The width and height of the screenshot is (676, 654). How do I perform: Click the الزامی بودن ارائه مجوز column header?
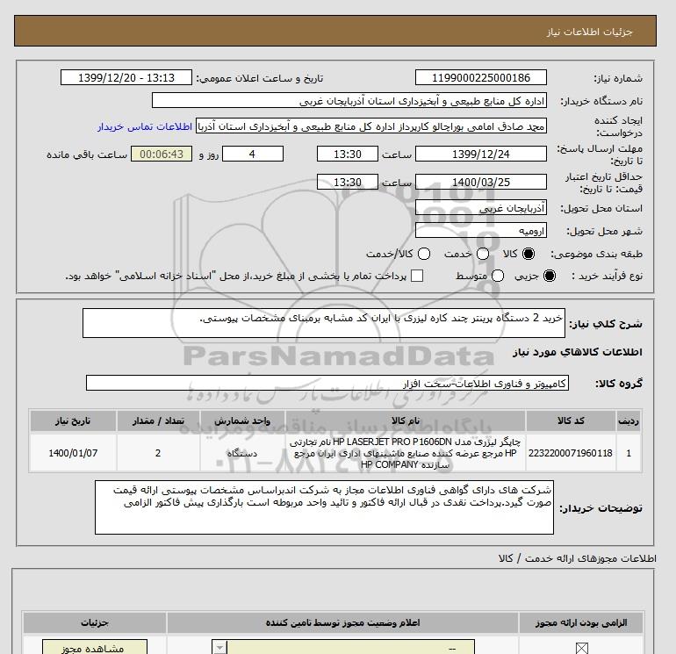pos(581,622)
